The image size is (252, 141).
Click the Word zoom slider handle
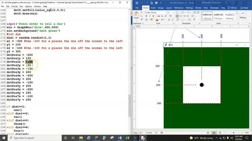pyautogui.click(x=233, y=133)
